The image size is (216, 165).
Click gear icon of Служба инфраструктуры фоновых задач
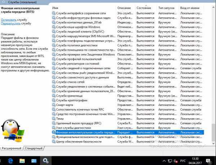click(54, 18)
